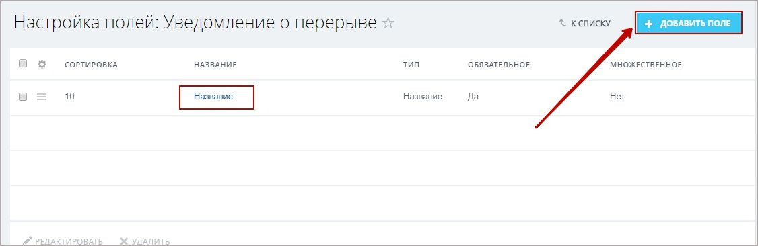
Task: Sort by the Название column header
Action: [215, 65]
